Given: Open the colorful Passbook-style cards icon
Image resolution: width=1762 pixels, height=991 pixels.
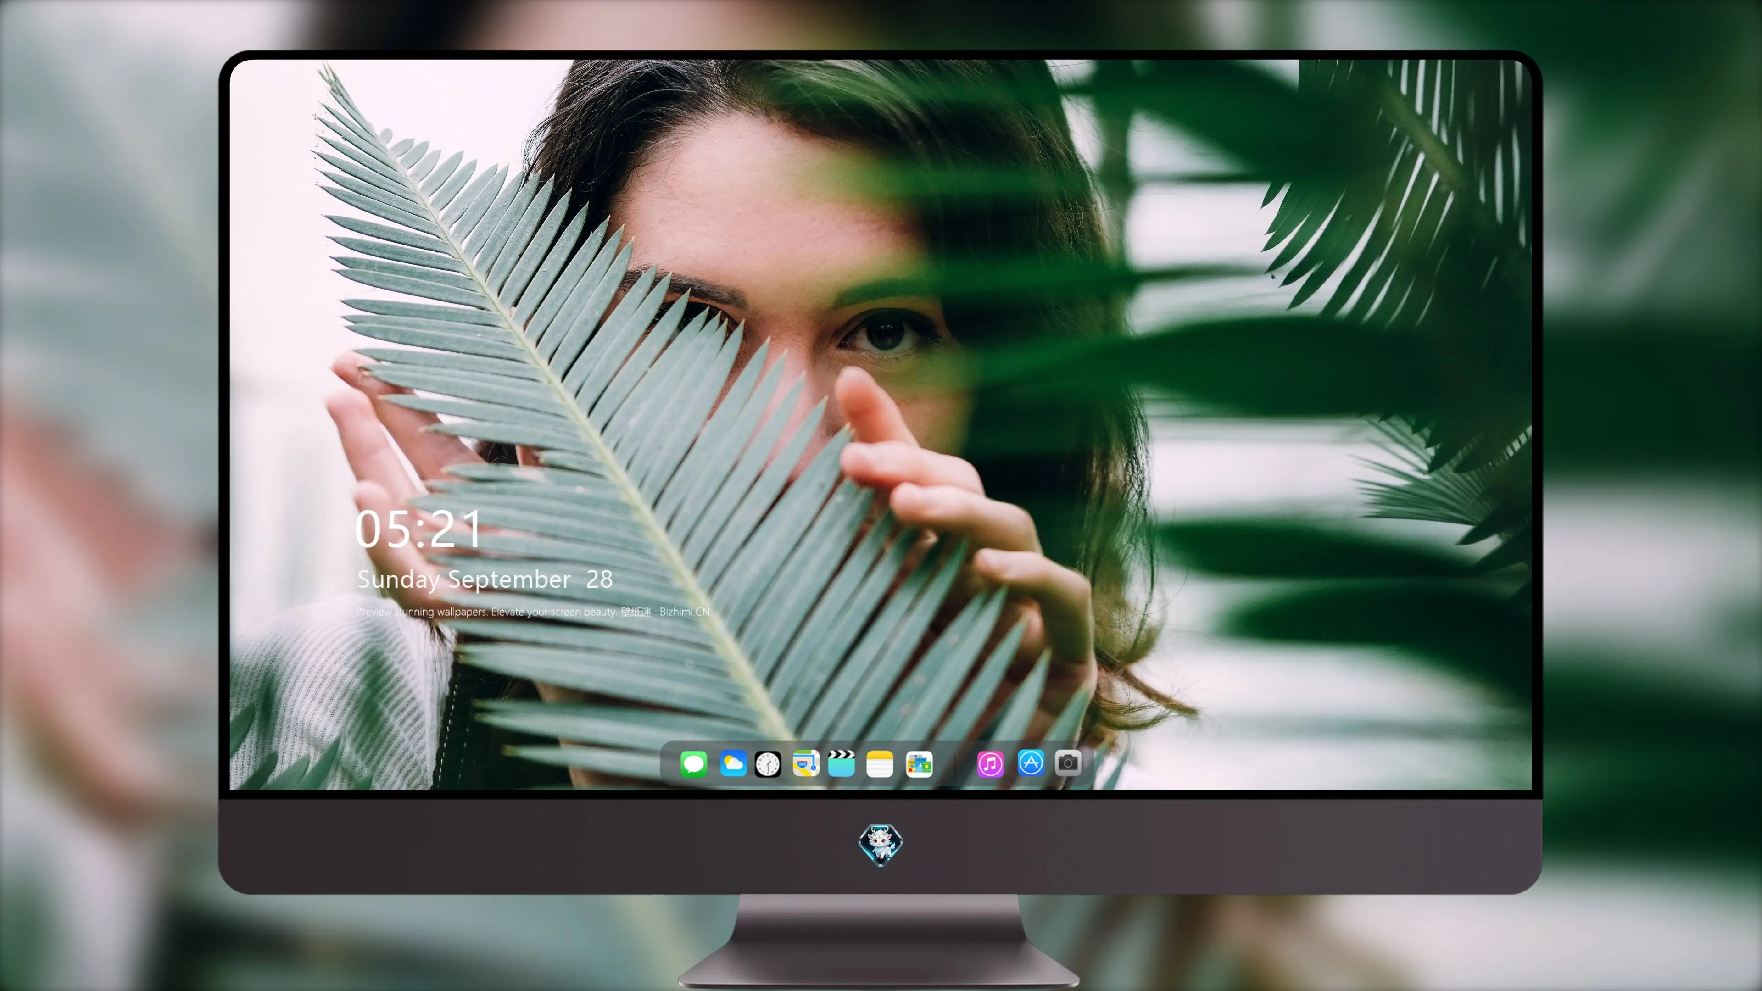Looking at the screenshot, I should click(x=919, y=763).
